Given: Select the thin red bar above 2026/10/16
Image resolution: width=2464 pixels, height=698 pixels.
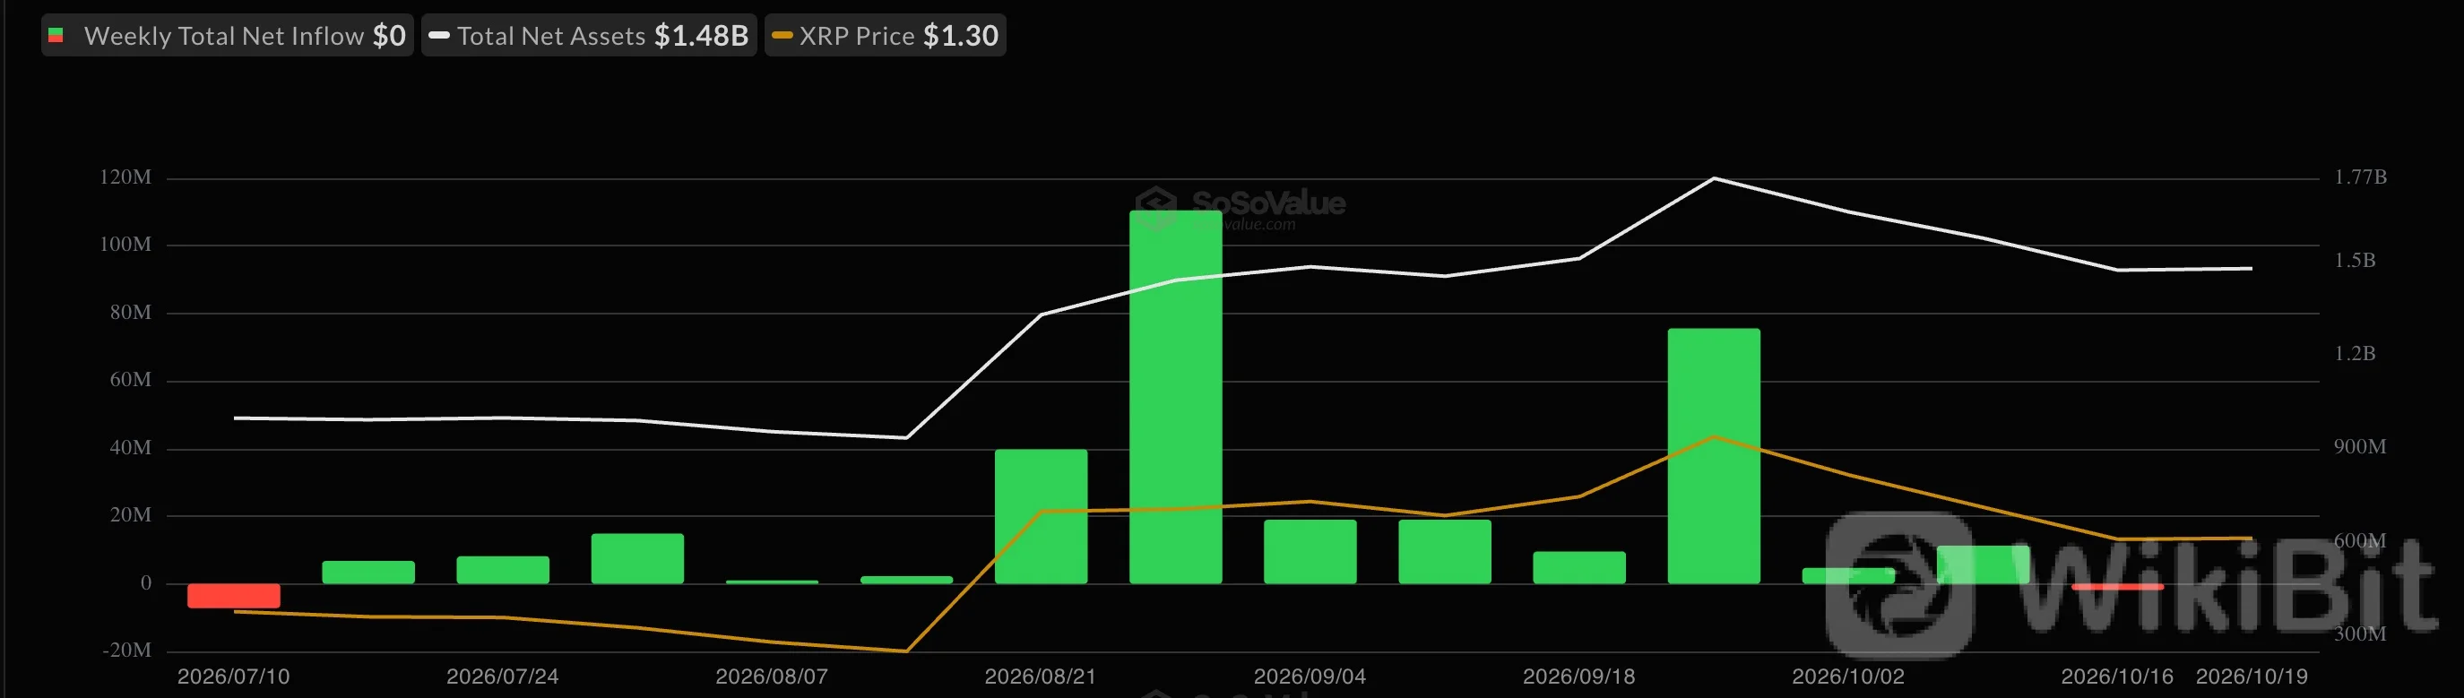Looking at the screenshot, I should (2118, 586).
